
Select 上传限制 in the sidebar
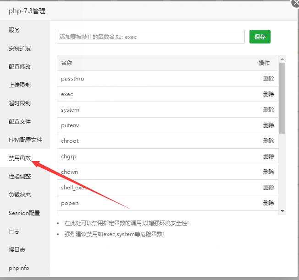20,85
